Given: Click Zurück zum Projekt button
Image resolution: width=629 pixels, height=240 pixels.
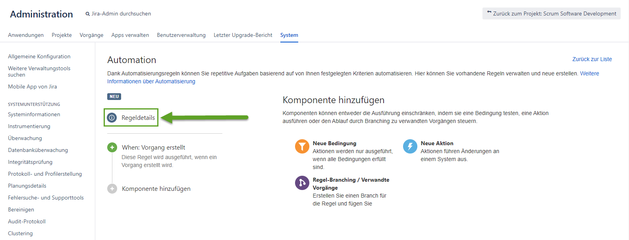Looking at the screenshot, I should pyautogui.click(x=551, y=13).
